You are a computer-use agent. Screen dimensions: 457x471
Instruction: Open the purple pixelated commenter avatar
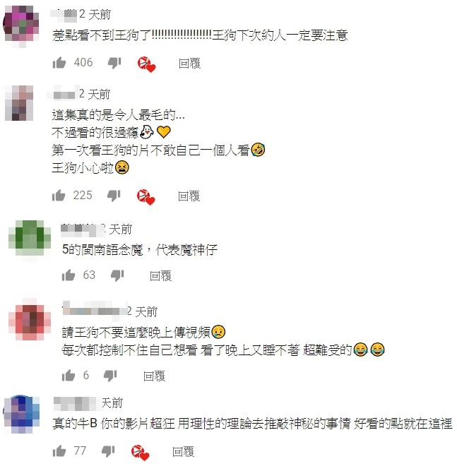(x=21, y=24)
